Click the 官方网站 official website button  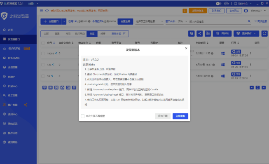coord(234,11)
